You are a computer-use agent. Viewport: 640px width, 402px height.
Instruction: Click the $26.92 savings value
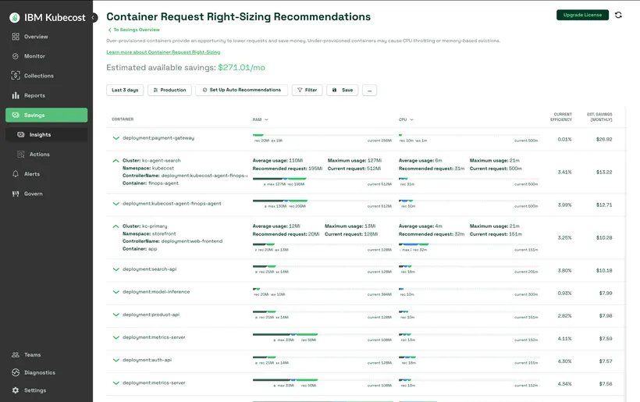point(604,140)
